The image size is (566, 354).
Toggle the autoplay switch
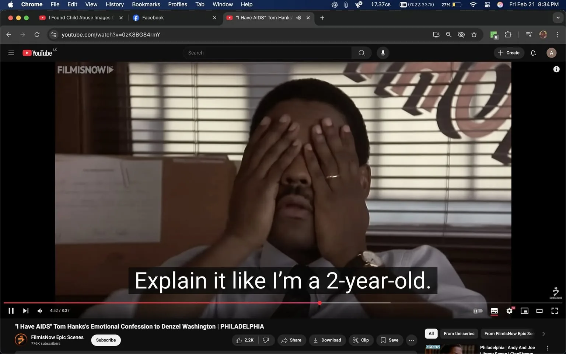[x=478, y=311]
